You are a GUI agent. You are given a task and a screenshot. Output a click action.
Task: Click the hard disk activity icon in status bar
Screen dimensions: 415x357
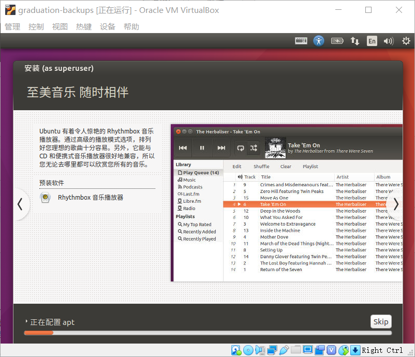click(x=236, y=350)
